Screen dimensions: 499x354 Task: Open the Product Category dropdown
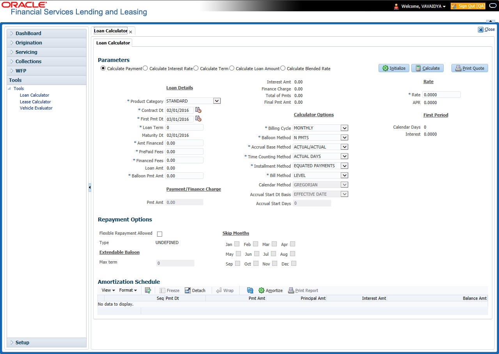[x=217, y=101]
